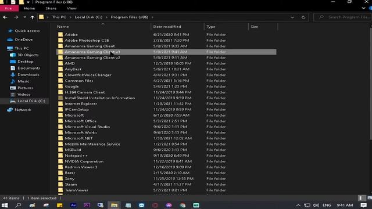Open Documents in the sidebar
The width and height of the screenshot is (372, 209).
(25, 69)
